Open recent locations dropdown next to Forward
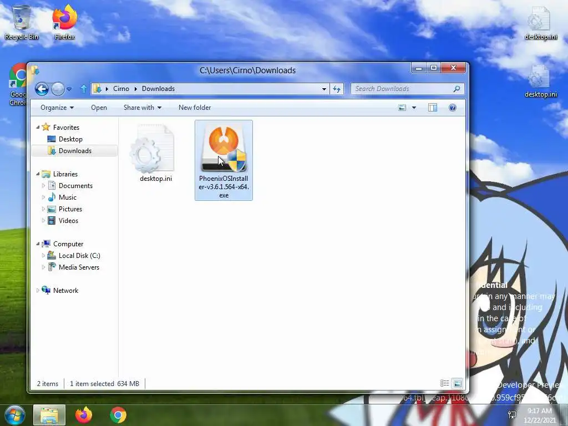This screenshot has width=568, height=426. tap(69, 89)
